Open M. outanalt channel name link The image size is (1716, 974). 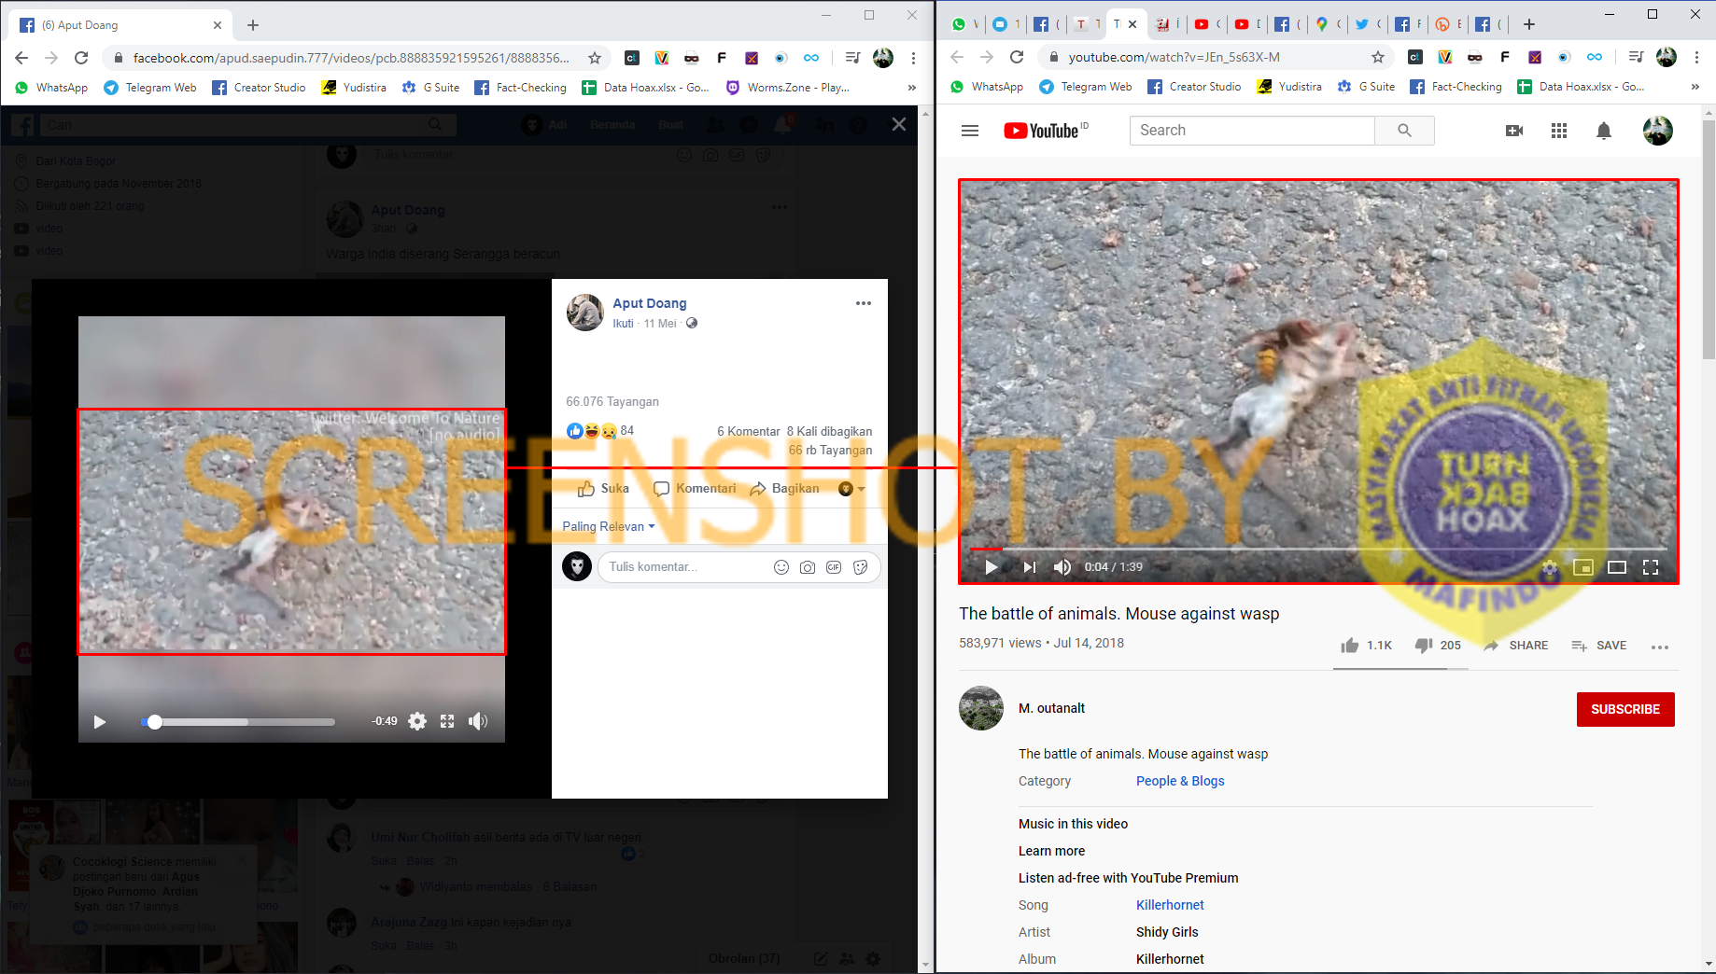coord(1051,708)
